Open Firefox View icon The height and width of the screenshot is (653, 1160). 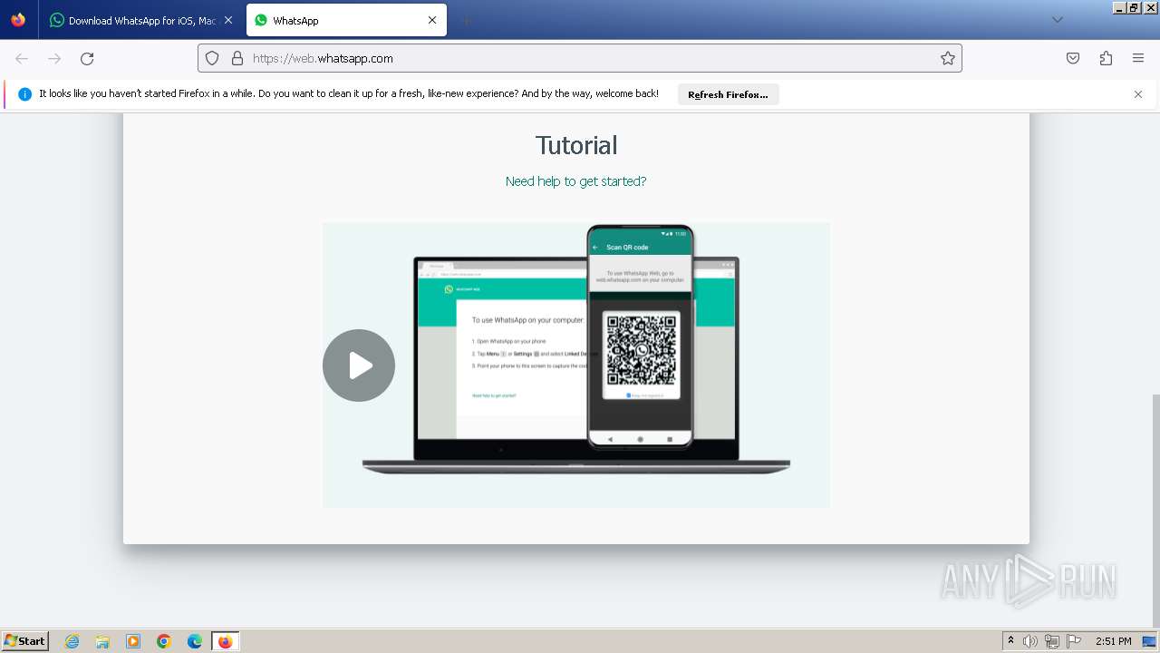click(x=18, y=20)
